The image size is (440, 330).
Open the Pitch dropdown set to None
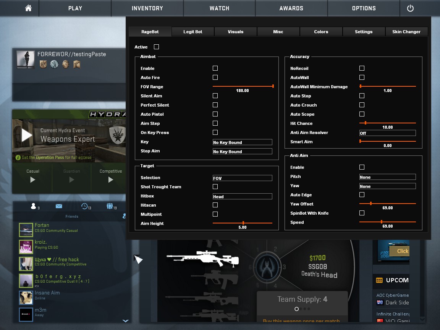click(x=387, y=177)
